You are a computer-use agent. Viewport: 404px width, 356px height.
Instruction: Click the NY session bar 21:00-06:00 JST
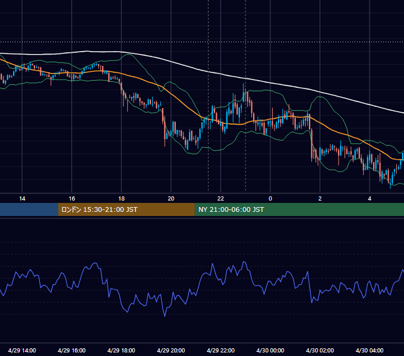coord(299,209)
